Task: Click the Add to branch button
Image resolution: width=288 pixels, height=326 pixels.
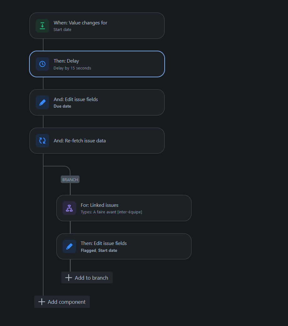Action: [x=87, y=278]
